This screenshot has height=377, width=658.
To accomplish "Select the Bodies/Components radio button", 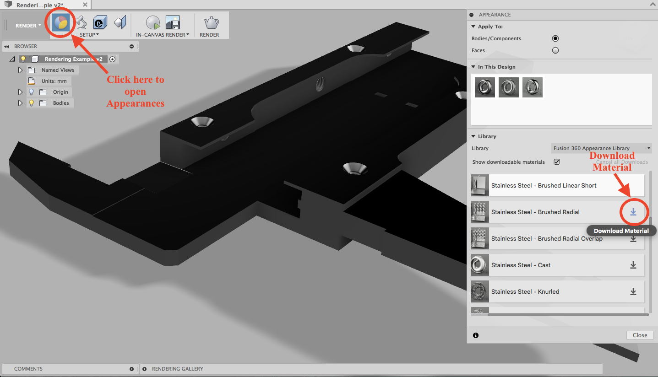I will 555,38.
